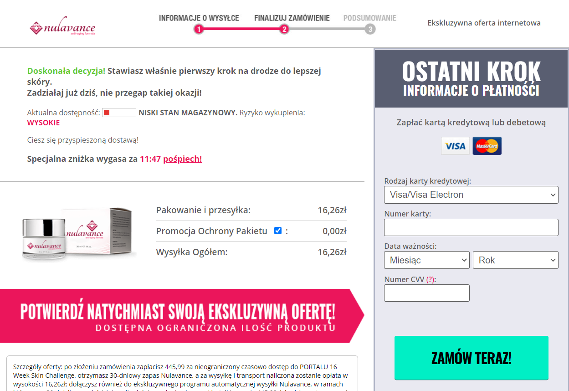
Task: Expand the Miesiąc expiry dropdown
Action: pyautogui.click(x=427, y=260)
